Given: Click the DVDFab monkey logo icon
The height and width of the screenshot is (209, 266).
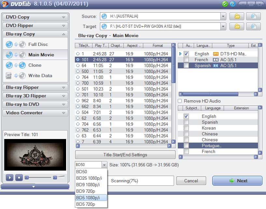Looking at the screenshot, I should [x=5, y=4].
